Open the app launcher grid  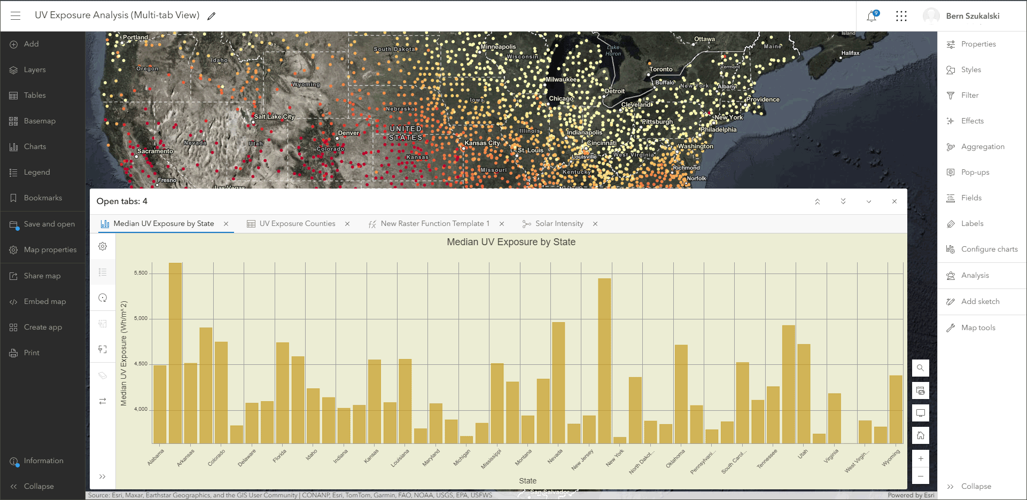click(x=901, y=16)
